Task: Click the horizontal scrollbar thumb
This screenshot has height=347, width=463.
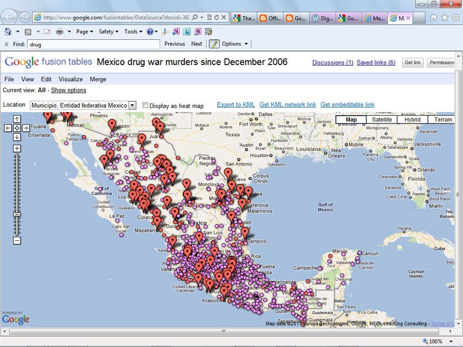Action: tap(224, 331)
